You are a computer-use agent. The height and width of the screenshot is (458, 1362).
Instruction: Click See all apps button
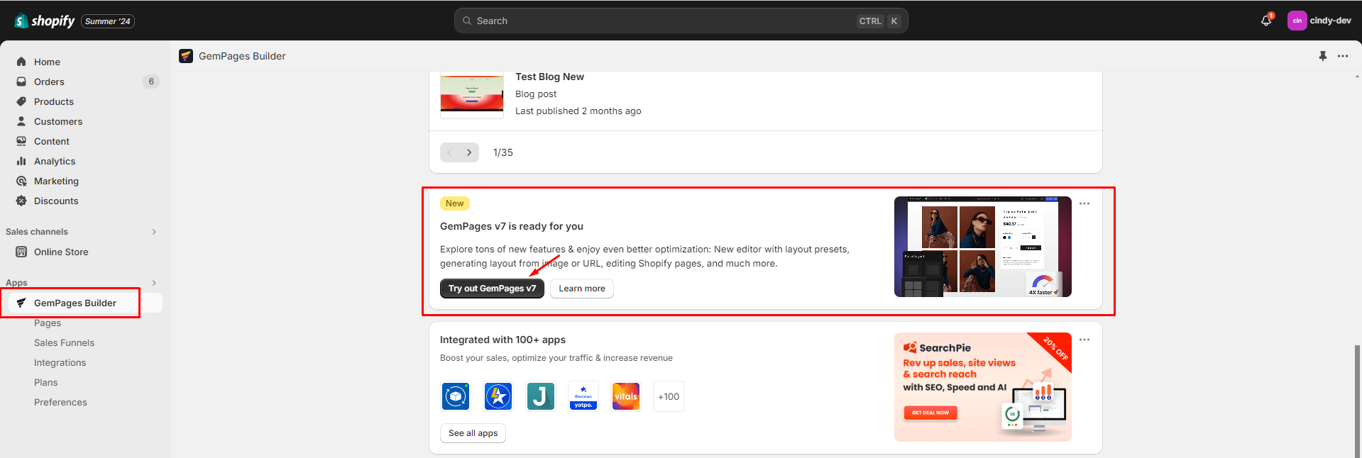click(473, 433)
